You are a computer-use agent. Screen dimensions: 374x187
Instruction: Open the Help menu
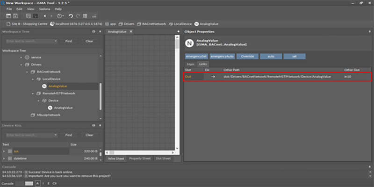[58, 9]
